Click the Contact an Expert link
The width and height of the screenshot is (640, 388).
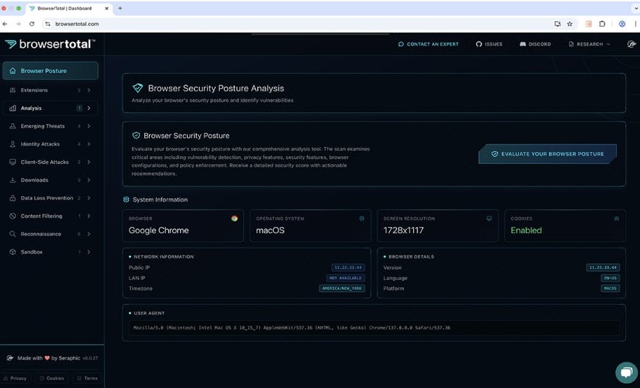point(429,44)
